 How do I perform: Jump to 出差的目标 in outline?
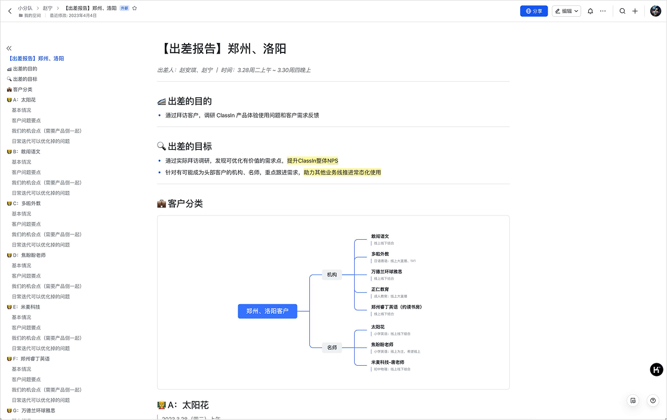pos(22,79)
